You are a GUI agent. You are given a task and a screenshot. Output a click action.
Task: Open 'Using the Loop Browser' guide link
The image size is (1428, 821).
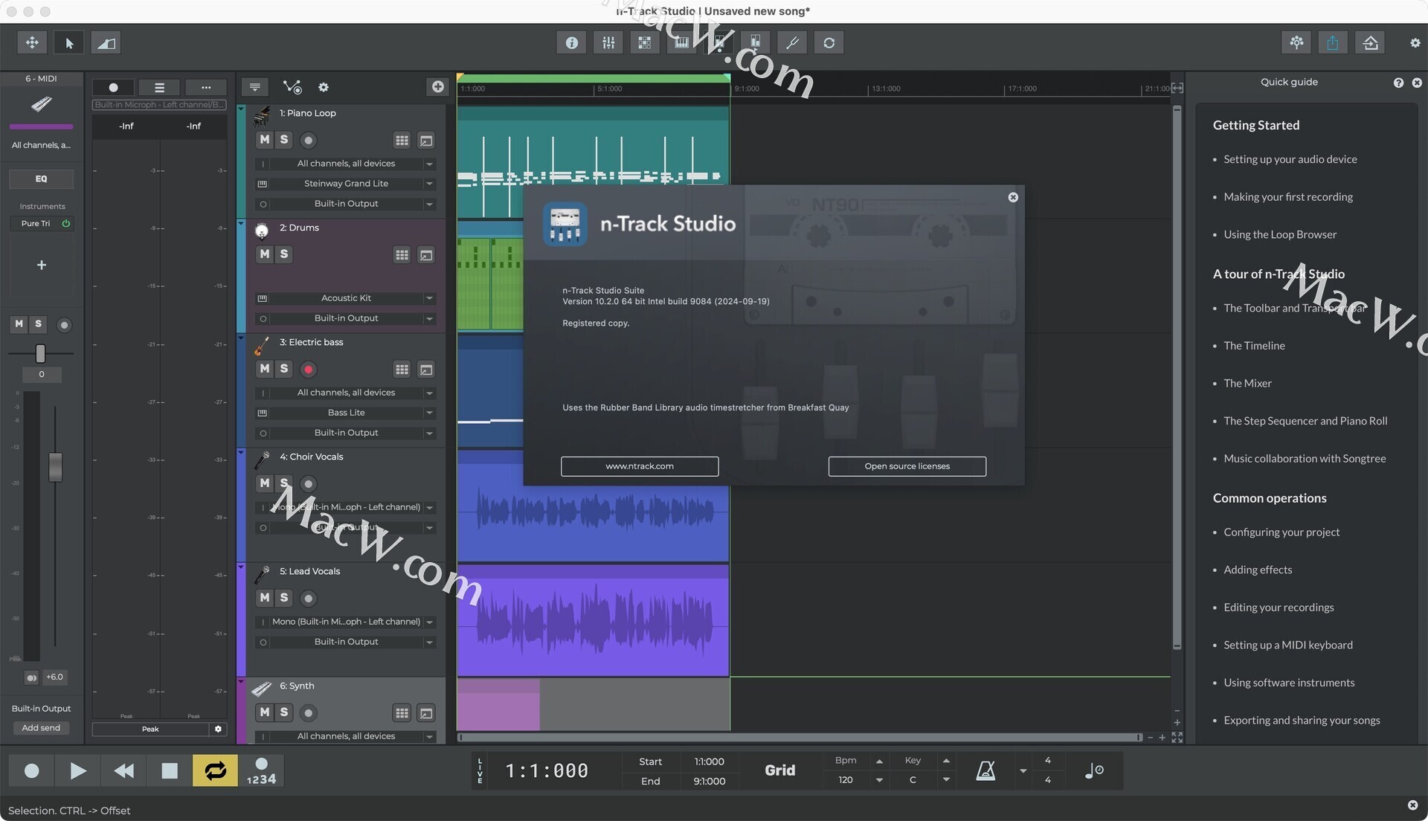1280,234
